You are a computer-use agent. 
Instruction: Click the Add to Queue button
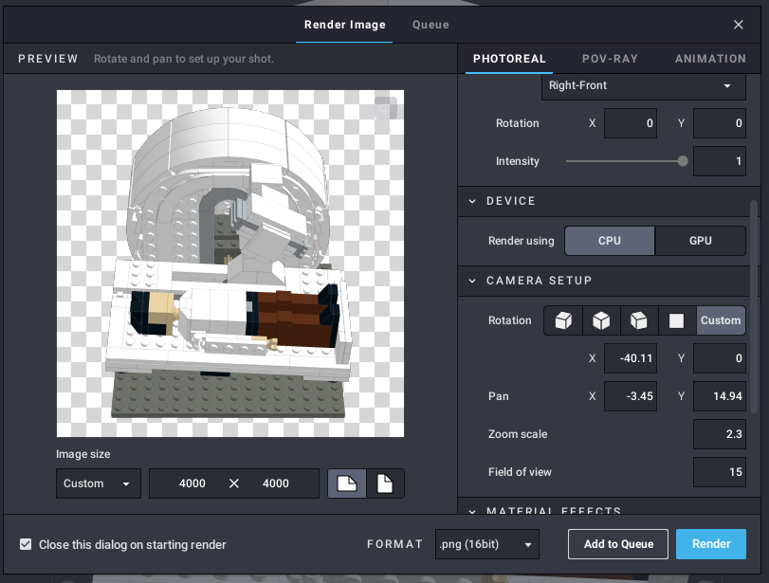[x=618, y=544]
